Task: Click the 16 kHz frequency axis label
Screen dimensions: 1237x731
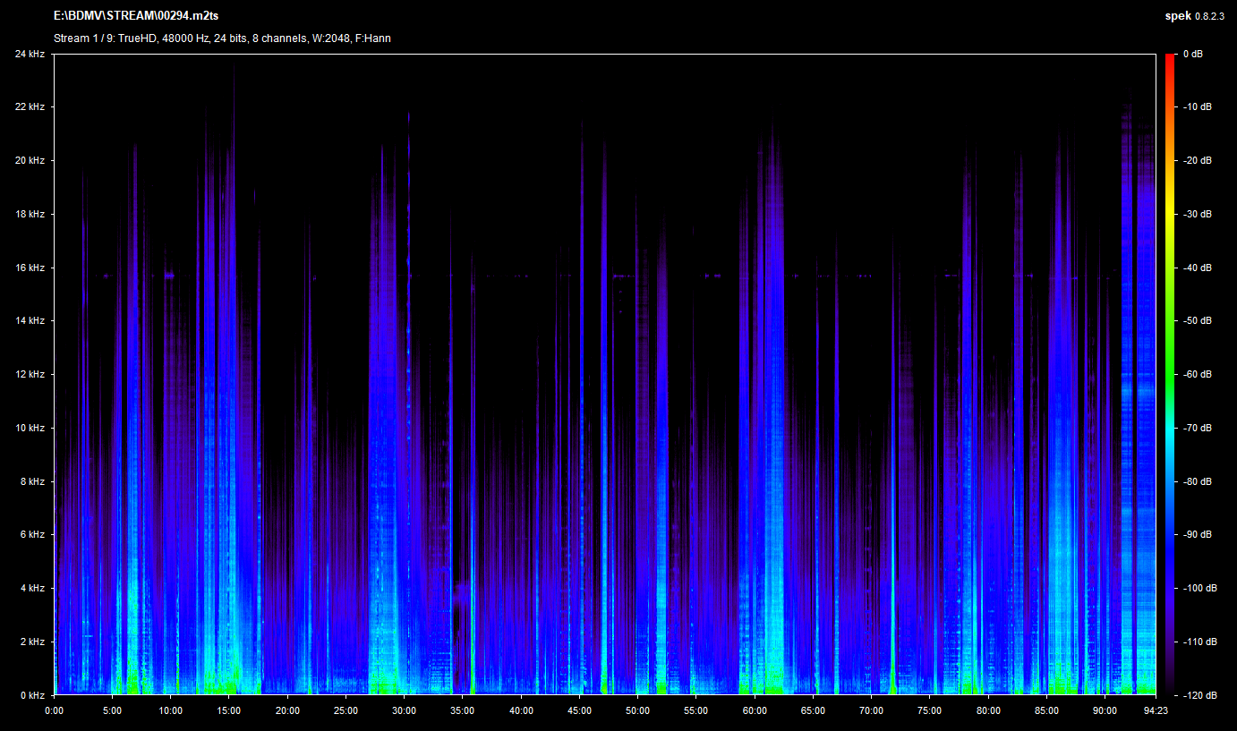Action: 30,268
